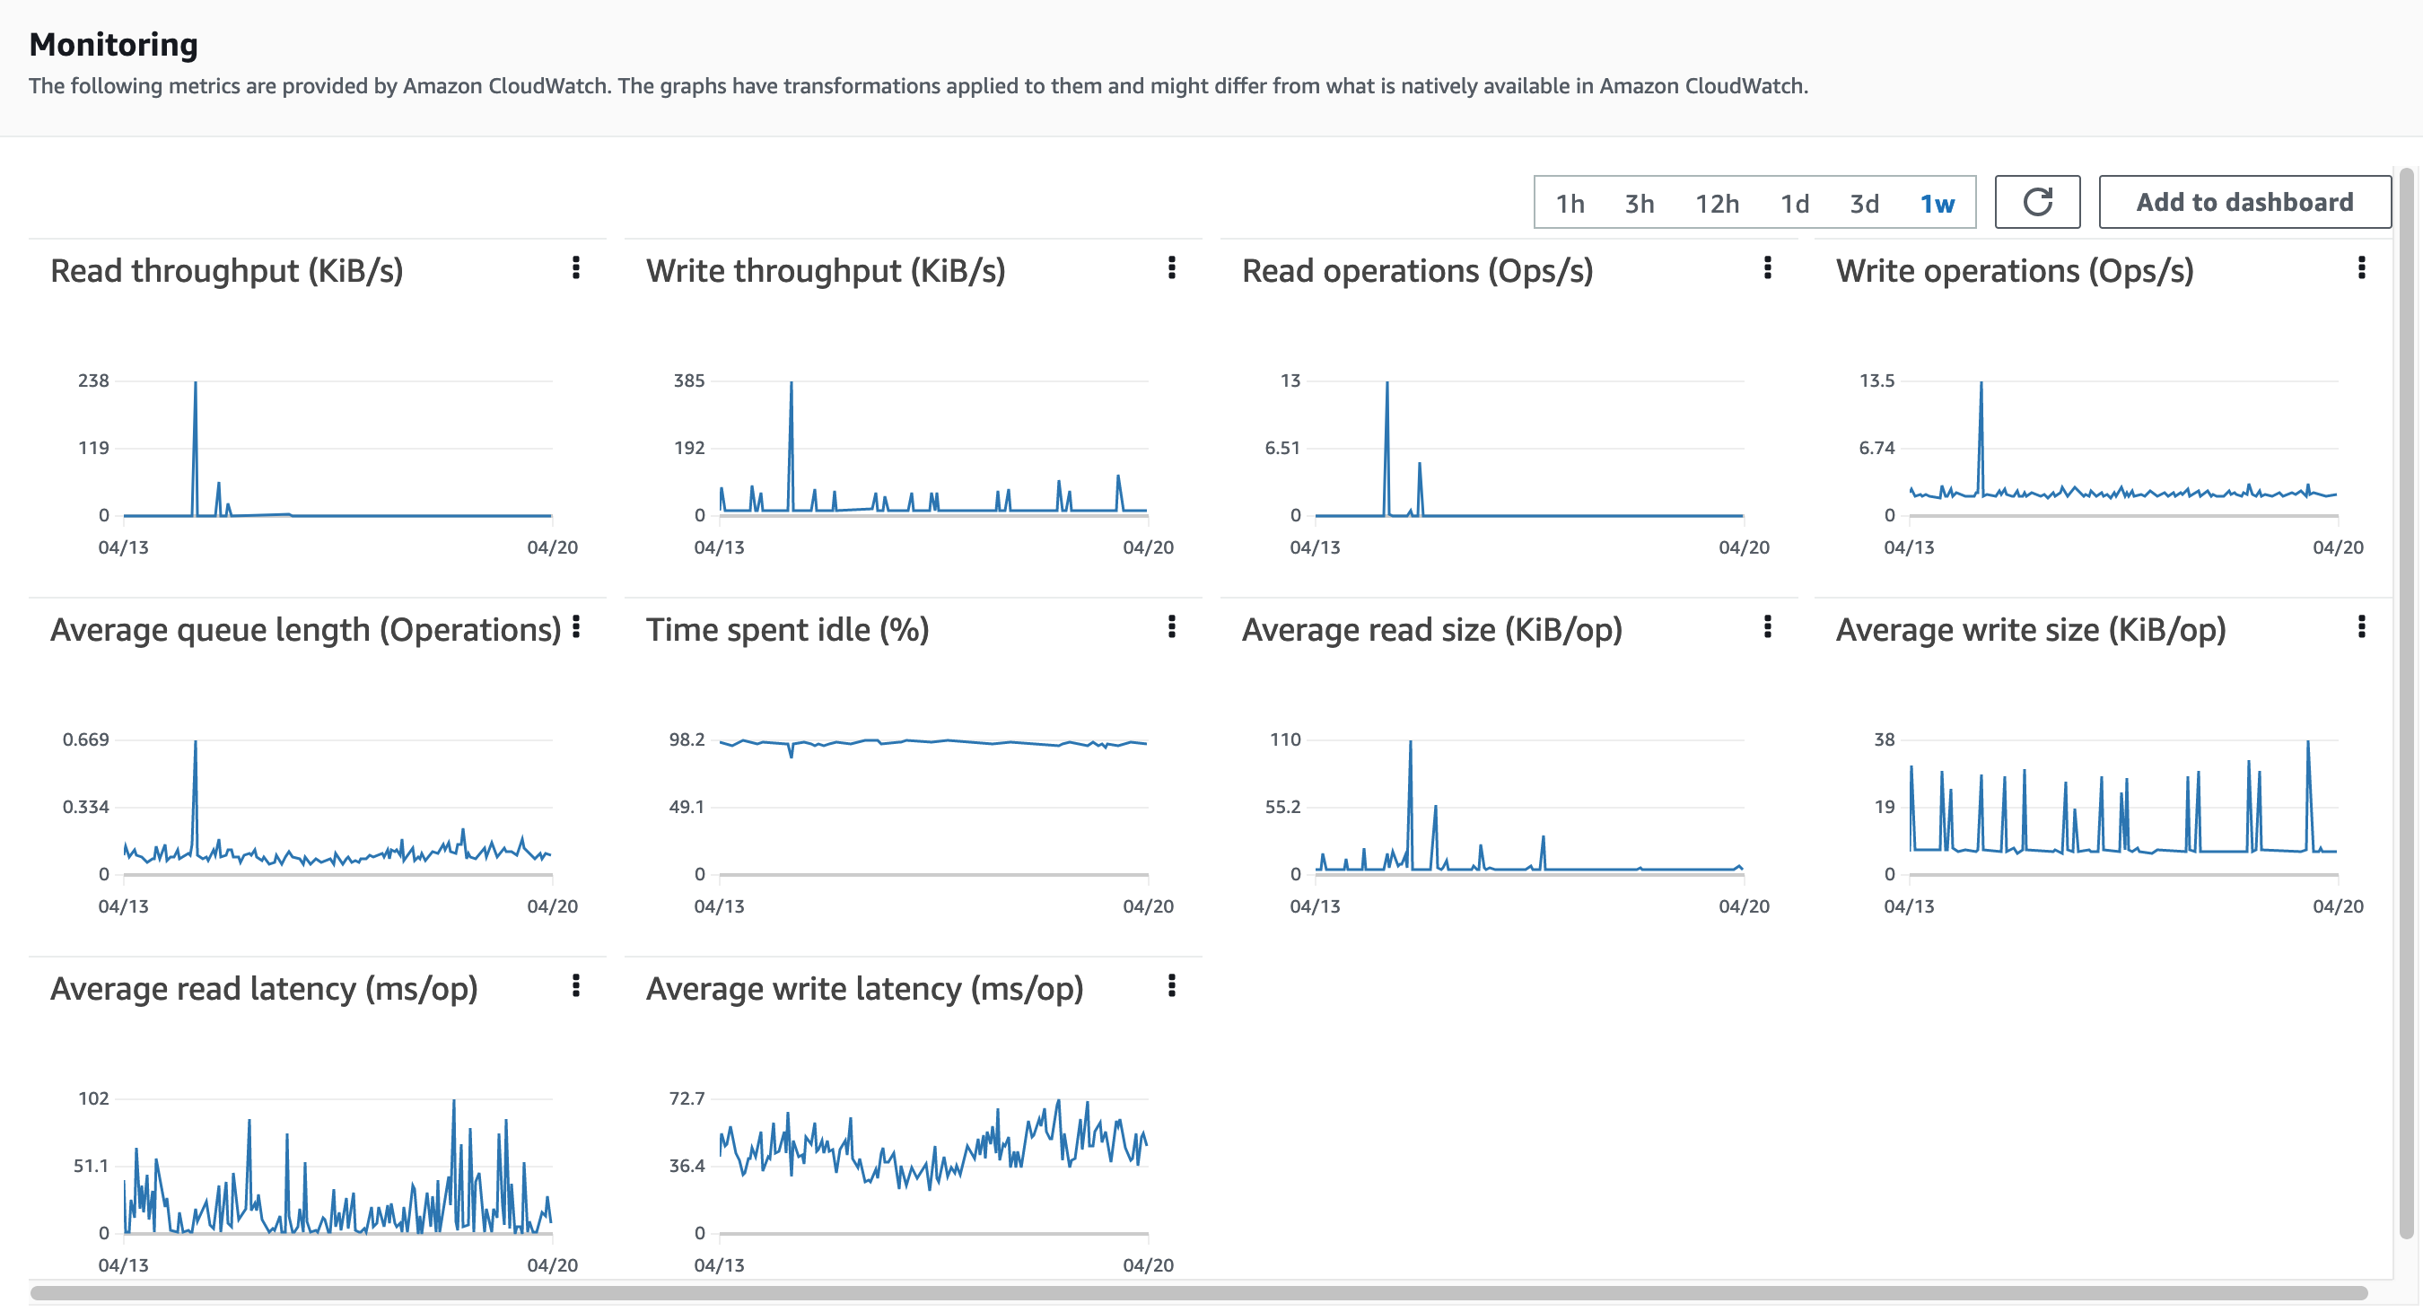This screenshot has height=1312, width=2423.
Task: Switch metrics display to 12h range
Action: pyautogui.click(x=1719, y=202)
